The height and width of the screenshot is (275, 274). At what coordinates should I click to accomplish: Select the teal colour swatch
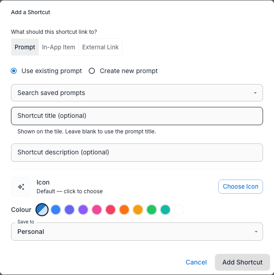pos(165,210)
